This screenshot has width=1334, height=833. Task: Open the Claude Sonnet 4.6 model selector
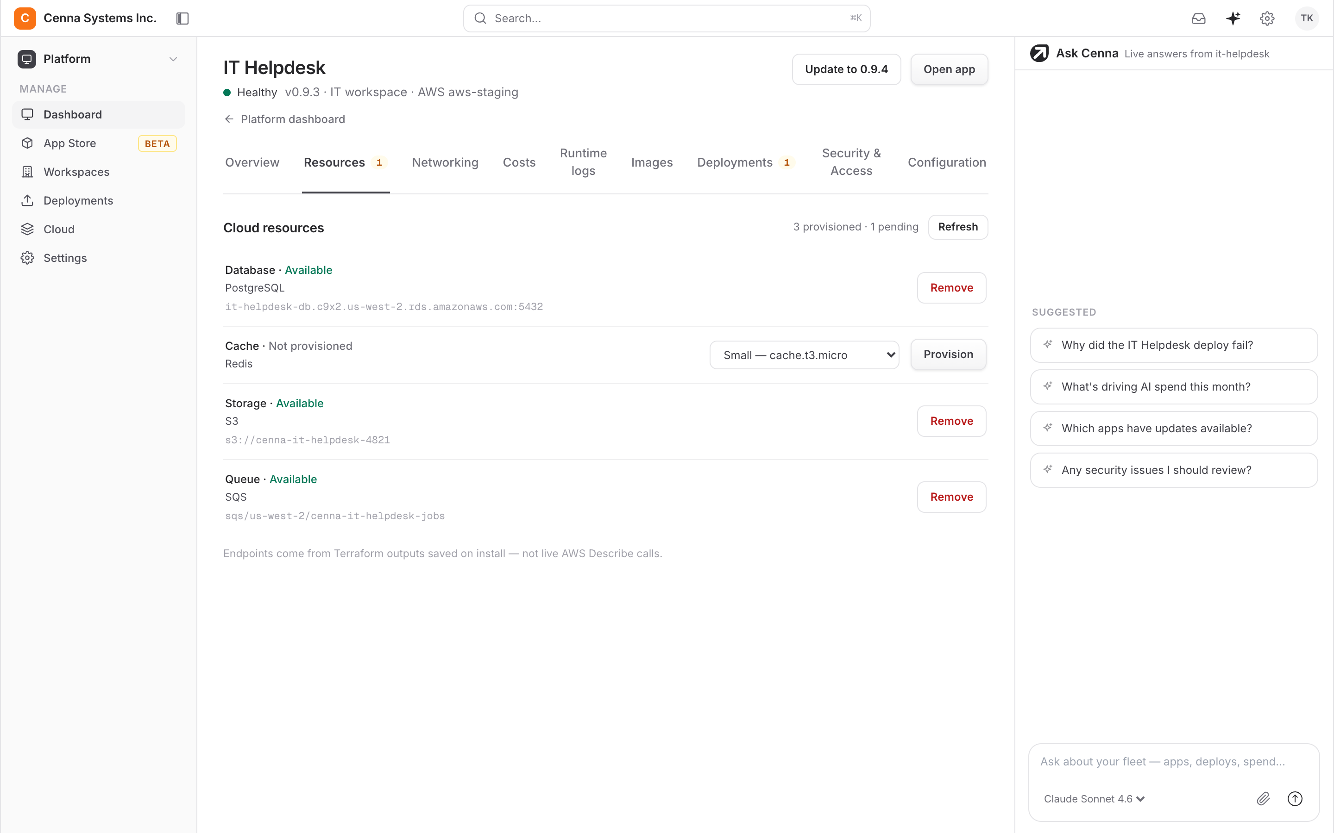[1094, 799]
